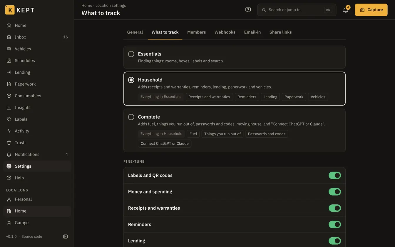Click the KEPT logo icon
The width and height of the screenshot is (395, 247).
coord(10,10)
